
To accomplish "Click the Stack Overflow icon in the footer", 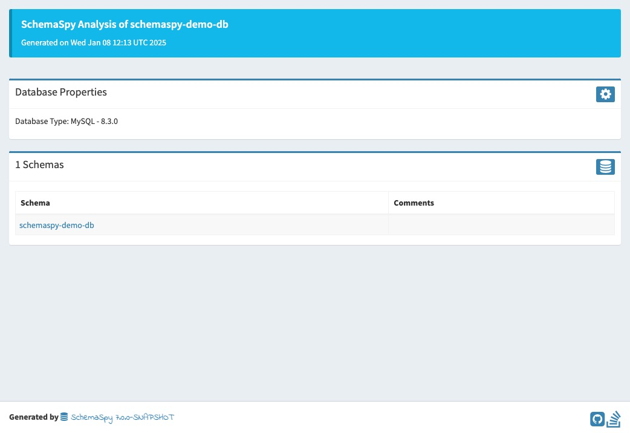I will [x=613, y=418].
